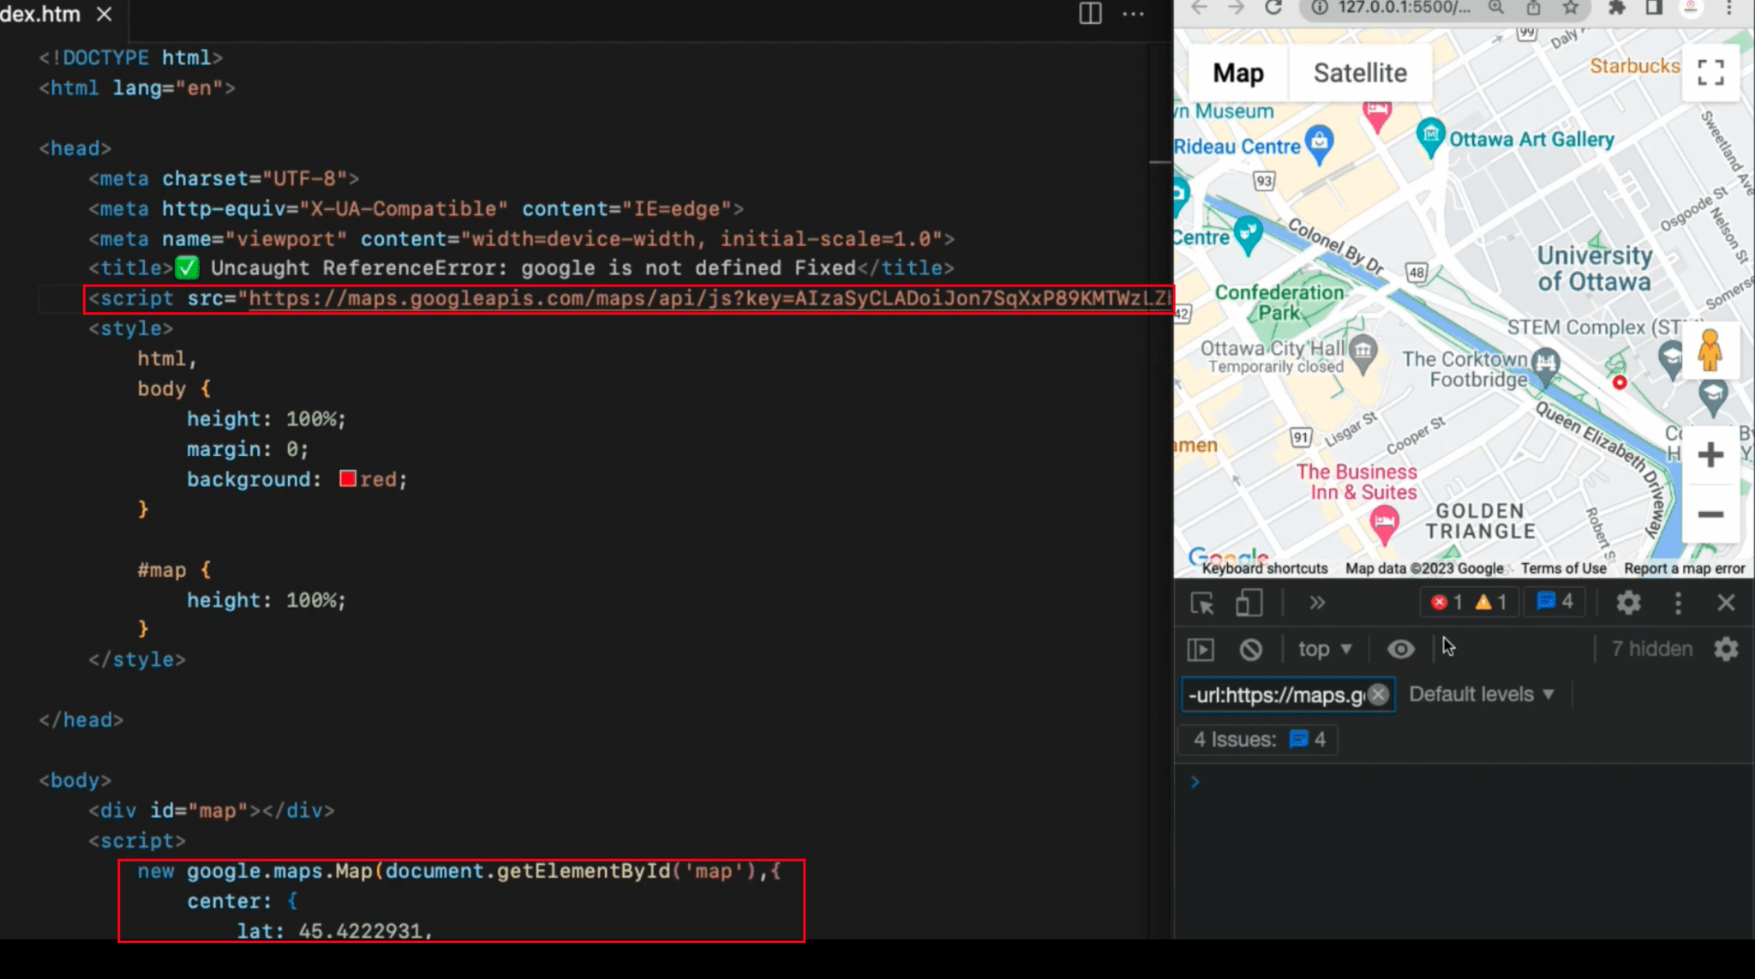Open the map's 'Terms of Use' link
The width and height of the screenshot is (1755, 979).
point(1562,568)
